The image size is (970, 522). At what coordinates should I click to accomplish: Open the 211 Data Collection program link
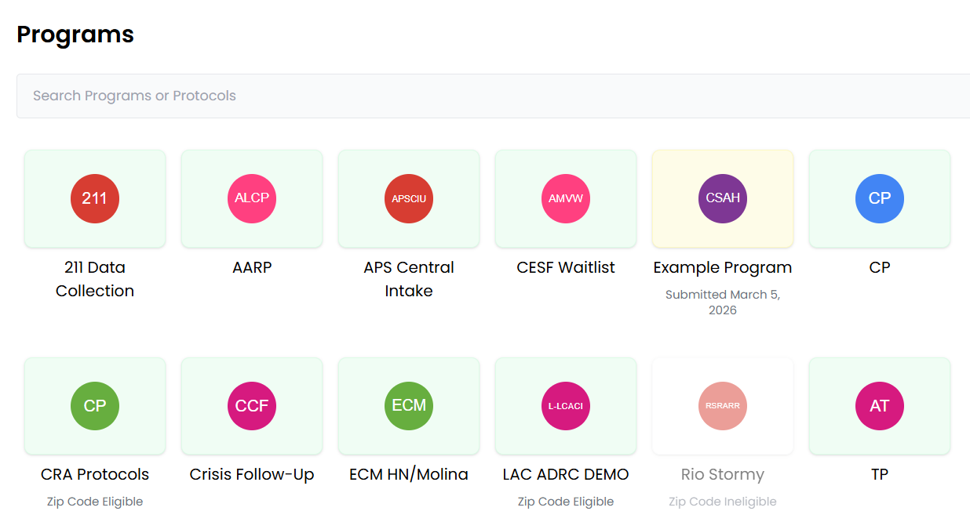tap(95, 279)
